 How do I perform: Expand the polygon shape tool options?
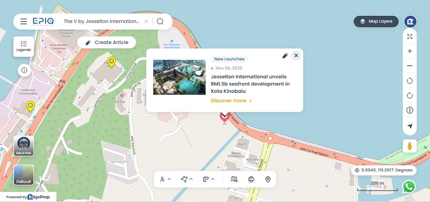[187, 179]
